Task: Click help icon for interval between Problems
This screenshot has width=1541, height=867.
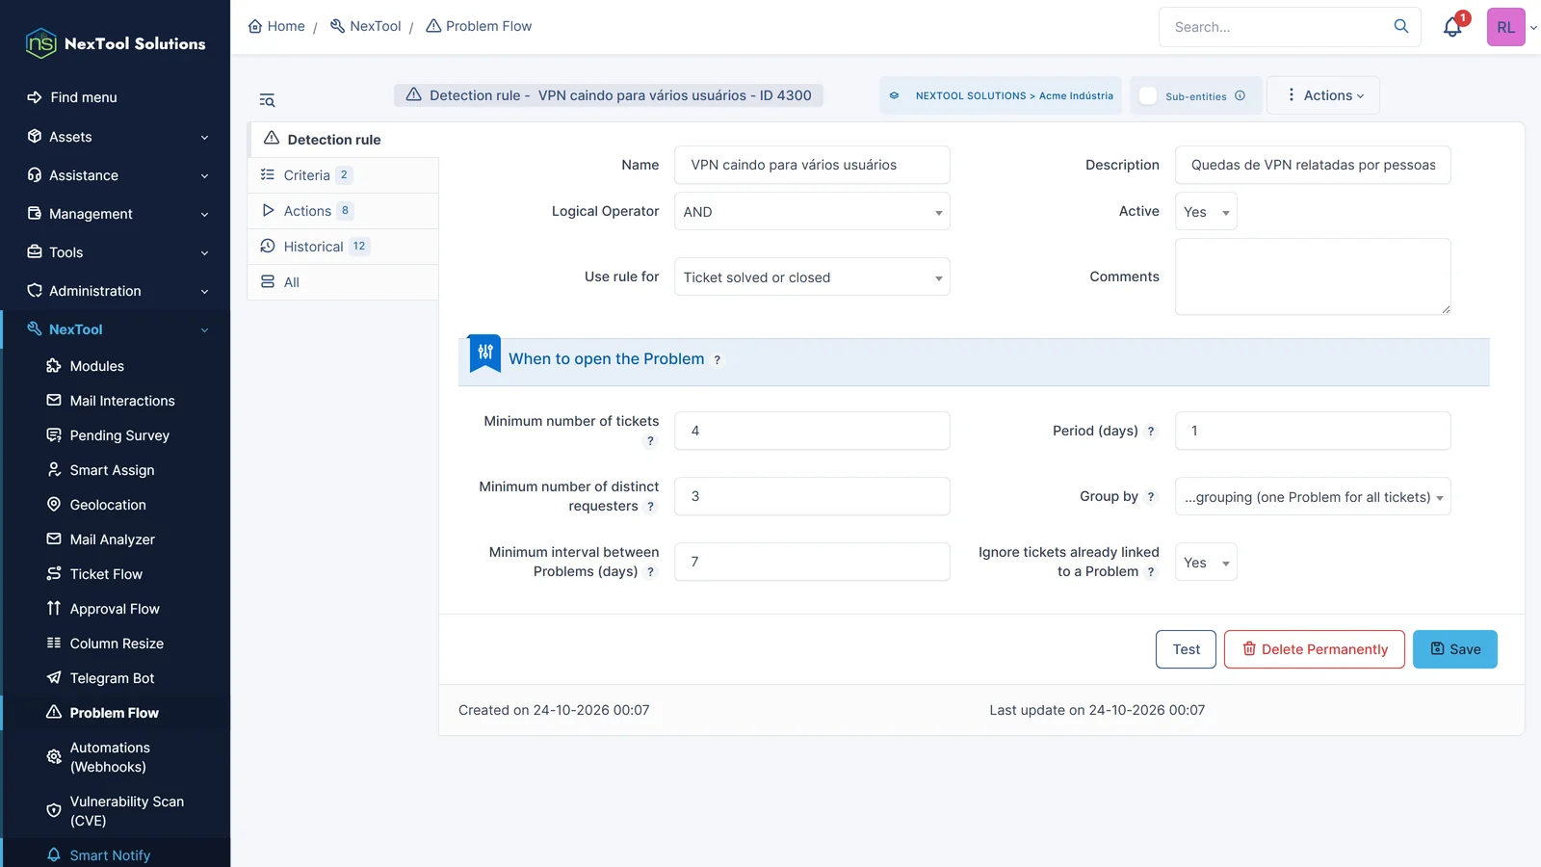Action: tap(650, 572)
